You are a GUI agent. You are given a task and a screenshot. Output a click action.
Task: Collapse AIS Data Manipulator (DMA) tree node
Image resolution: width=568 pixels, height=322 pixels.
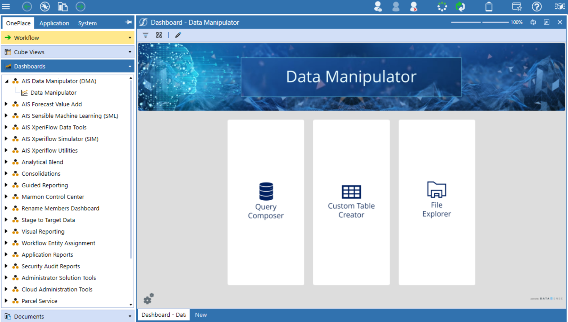click(7, 81)
